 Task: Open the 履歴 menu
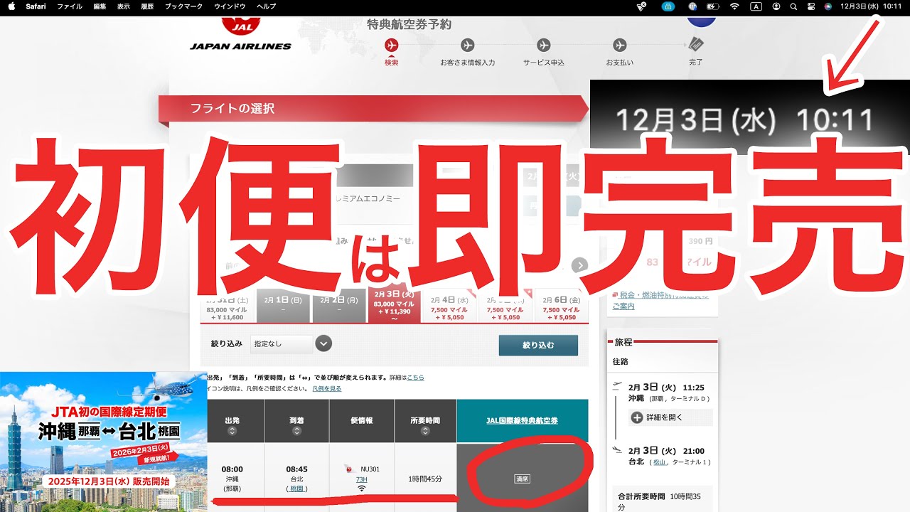pos(147,6)
